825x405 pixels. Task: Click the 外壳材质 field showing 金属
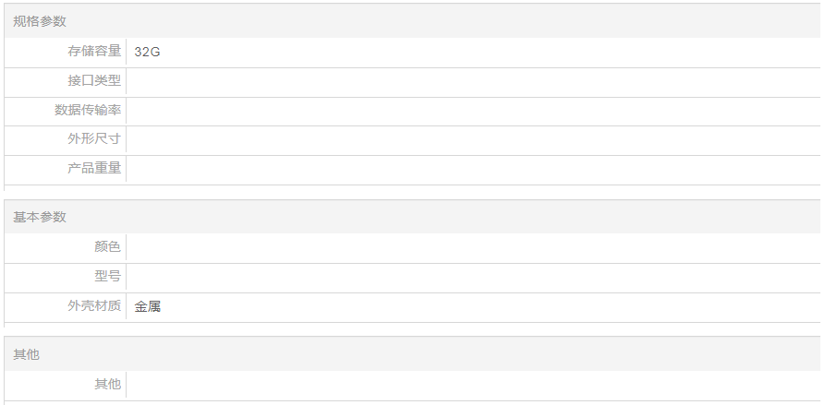coord(471,306)
